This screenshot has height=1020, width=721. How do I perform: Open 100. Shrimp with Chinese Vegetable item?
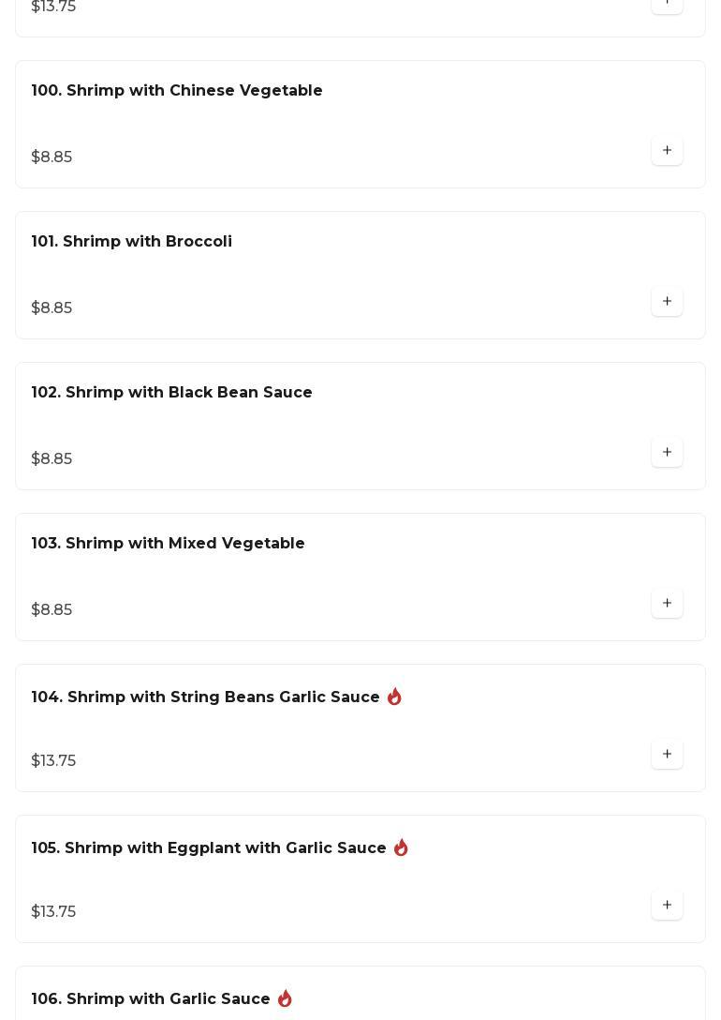(177, 91)
